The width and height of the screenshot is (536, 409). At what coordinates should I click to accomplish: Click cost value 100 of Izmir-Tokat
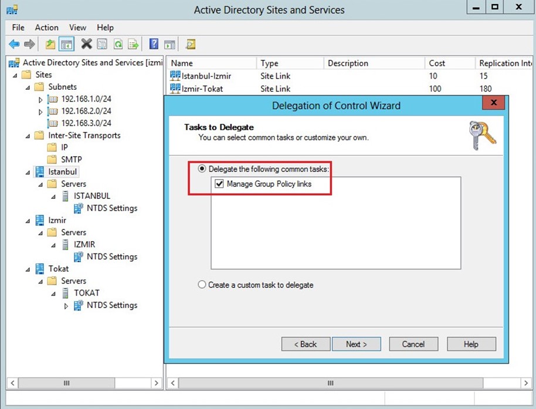pyautogui.click(x=435, y=89)
